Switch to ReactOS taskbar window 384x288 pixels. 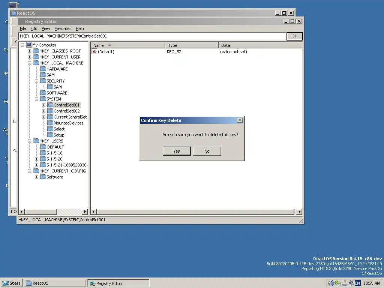point(55,283)
